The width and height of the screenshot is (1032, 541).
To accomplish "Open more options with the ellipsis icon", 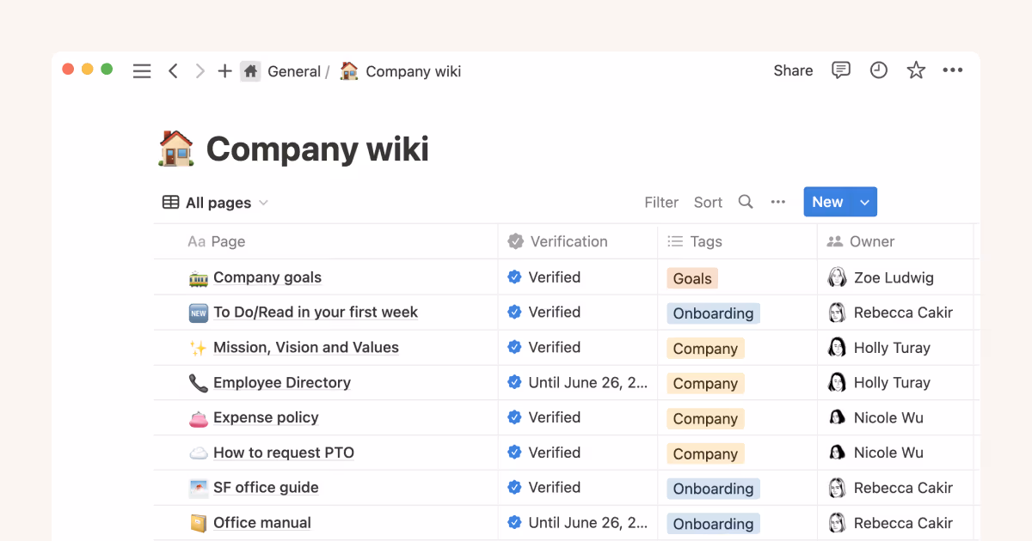I will click(952, 70).
